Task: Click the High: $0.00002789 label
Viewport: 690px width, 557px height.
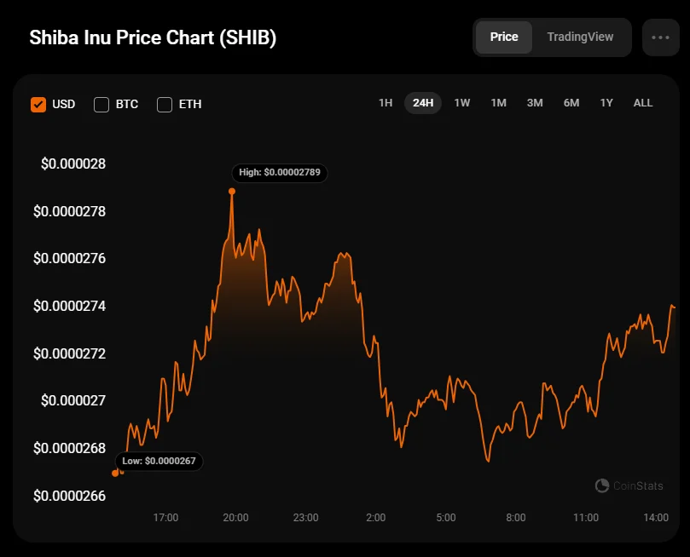Action: coord(280,172)
